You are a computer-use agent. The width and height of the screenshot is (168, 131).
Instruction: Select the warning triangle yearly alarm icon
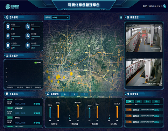pos(28,36)
